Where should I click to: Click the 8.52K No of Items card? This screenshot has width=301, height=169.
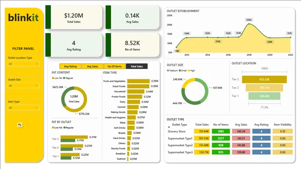(133, 45)
